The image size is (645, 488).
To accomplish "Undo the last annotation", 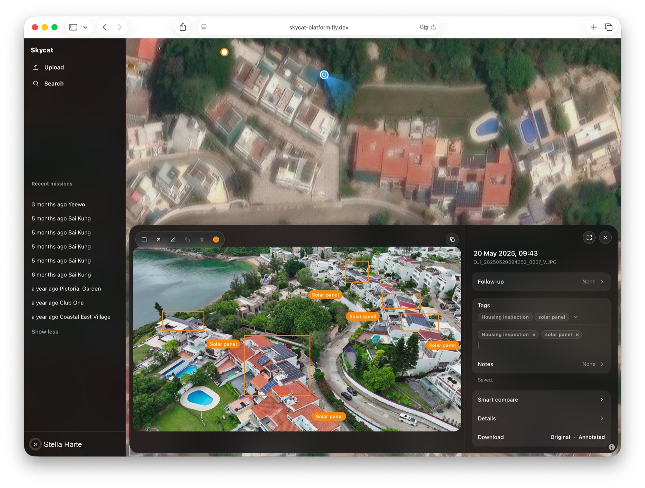I will tap(187, 240).
